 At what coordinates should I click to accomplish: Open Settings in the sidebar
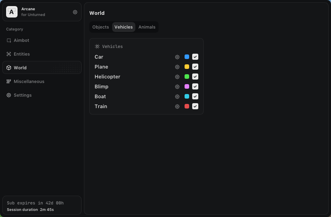[22, 95]
